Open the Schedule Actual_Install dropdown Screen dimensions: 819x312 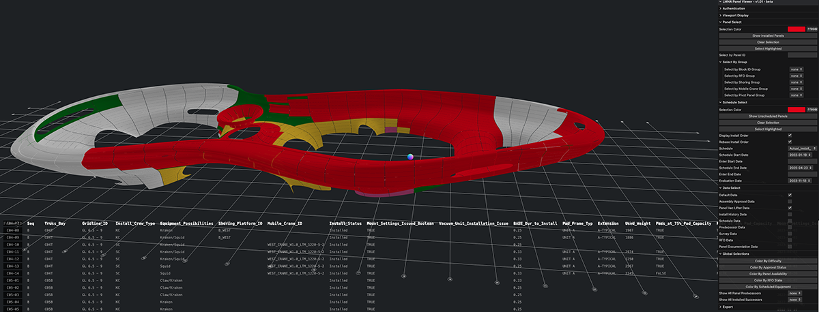tap(803, 149)
